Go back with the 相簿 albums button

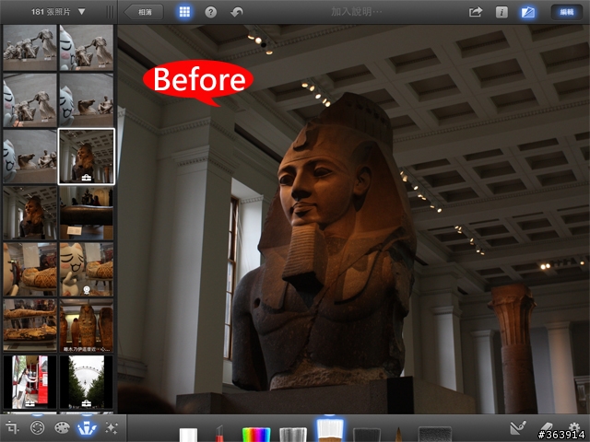point(144,12)
